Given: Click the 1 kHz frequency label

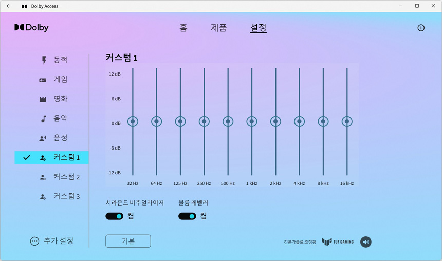Looking at the screenshot, I should (x=252, y=183).
